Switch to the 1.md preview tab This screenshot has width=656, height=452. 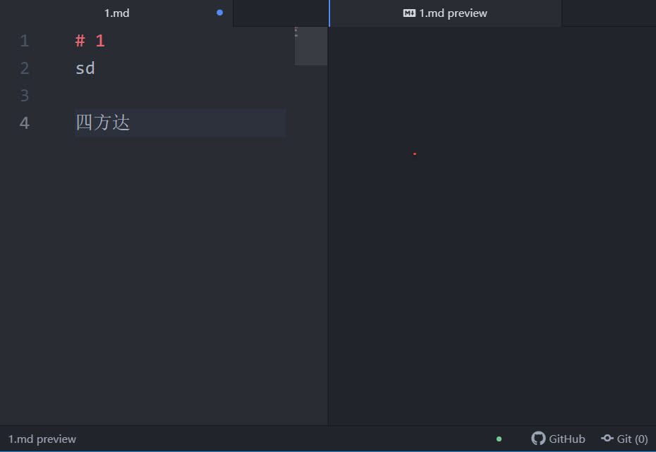click(x=451, y=13)
